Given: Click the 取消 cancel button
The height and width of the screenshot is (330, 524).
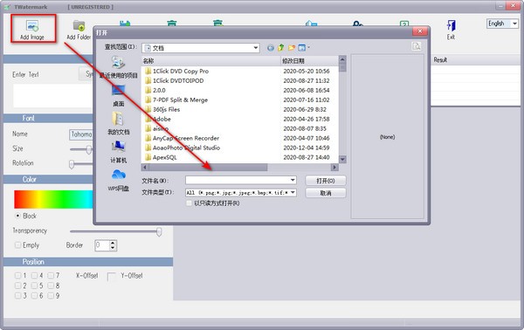Looking at the screenshot, I should [x=326, y=193].
